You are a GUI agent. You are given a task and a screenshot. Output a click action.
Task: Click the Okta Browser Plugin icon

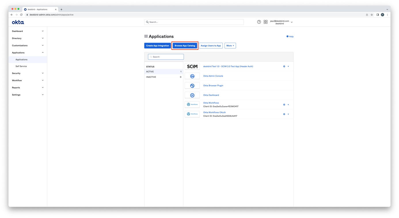tap(192, 86)
